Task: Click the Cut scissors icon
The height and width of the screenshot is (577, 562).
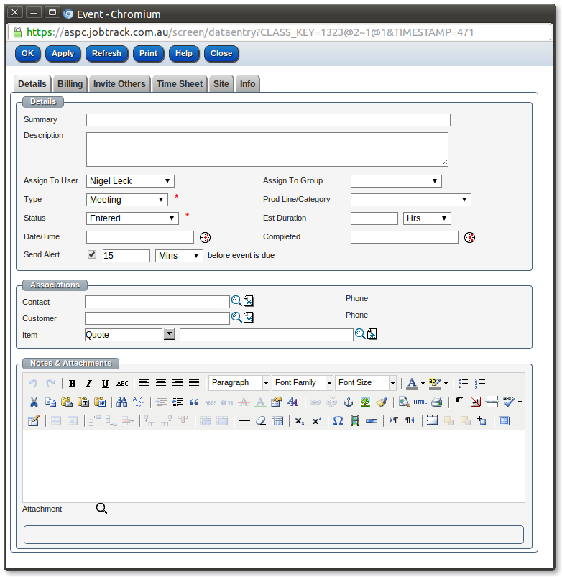Action: click(34, 402)
